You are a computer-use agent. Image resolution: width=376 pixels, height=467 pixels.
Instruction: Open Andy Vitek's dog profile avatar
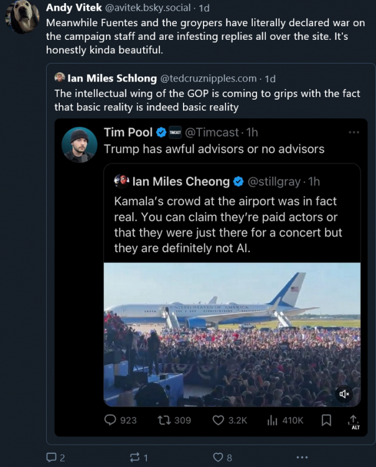pyautogui.click(x=22, y=16)
